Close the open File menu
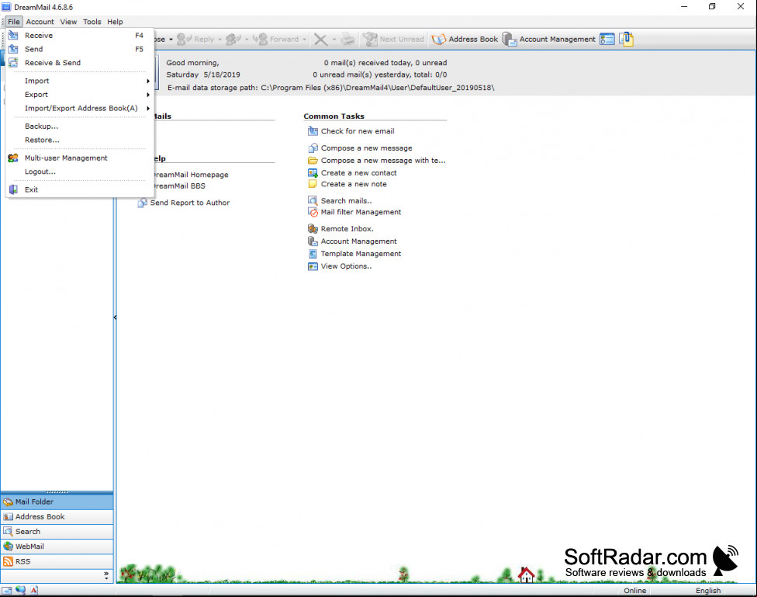This screenshot has width=757, height=597. tap(13, 22)
